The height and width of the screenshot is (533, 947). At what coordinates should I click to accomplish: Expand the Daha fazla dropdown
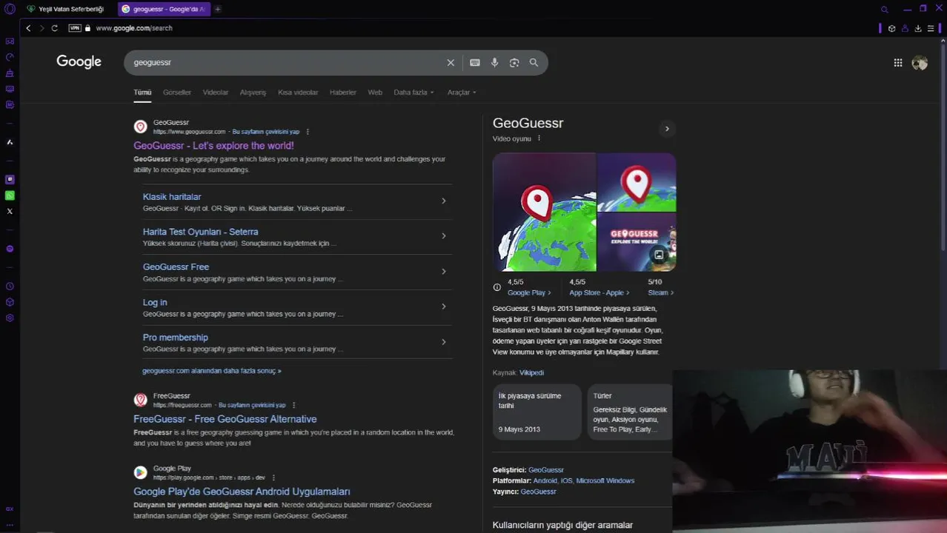pyautogui.click(x=413, y=93)
